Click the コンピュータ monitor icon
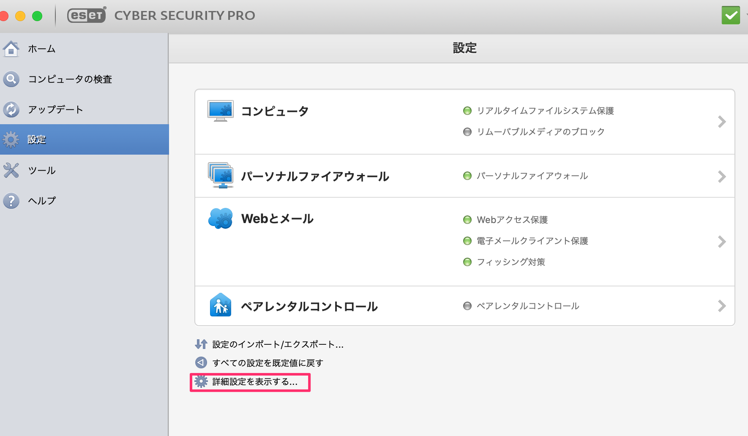 tap(221, 111)
